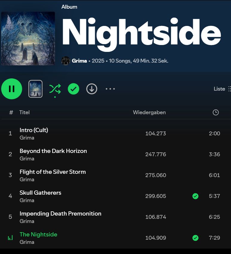Click the clock duration column icon
231x254 pixels.
coord(215,112)
